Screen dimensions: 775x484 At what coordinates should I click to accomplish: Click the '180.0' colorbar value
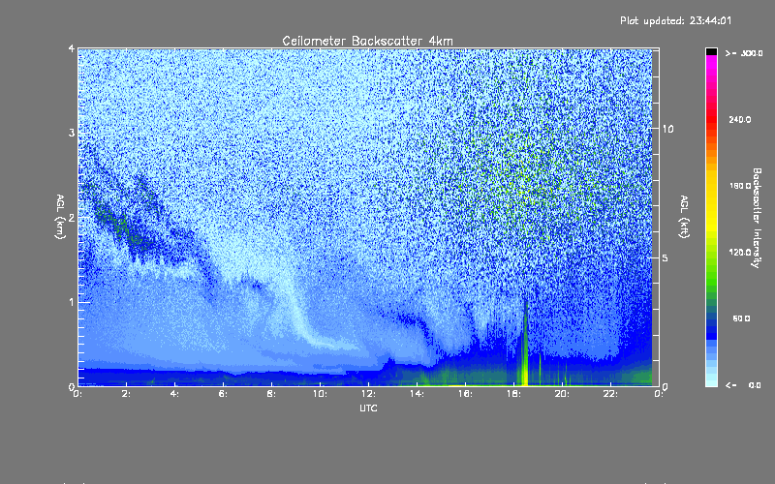(740, 186)
